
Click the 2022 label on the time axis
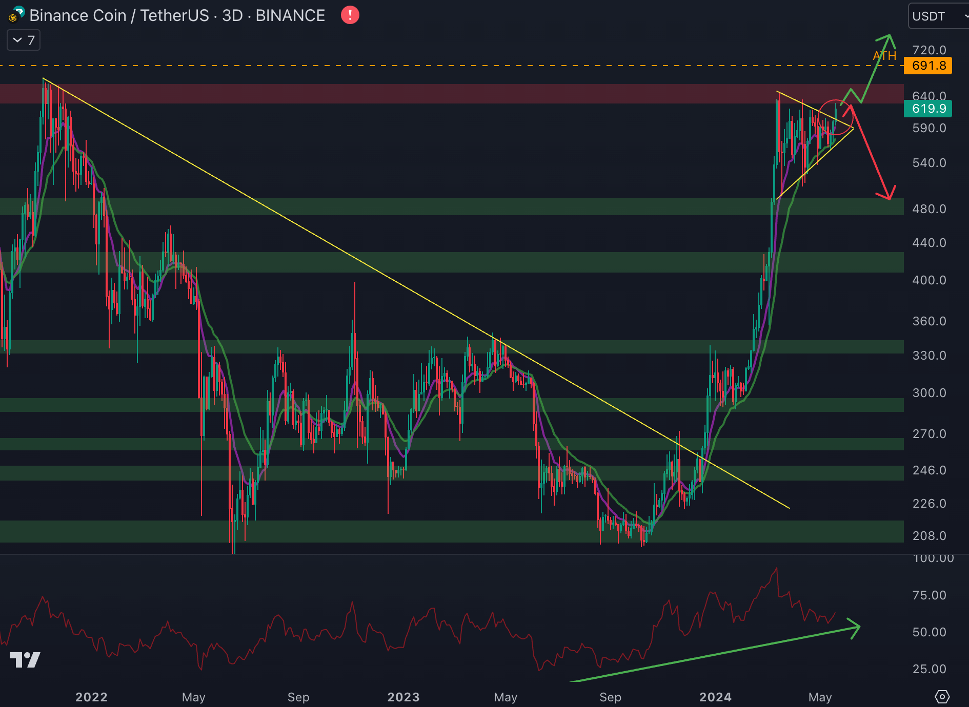coord(91,697)
